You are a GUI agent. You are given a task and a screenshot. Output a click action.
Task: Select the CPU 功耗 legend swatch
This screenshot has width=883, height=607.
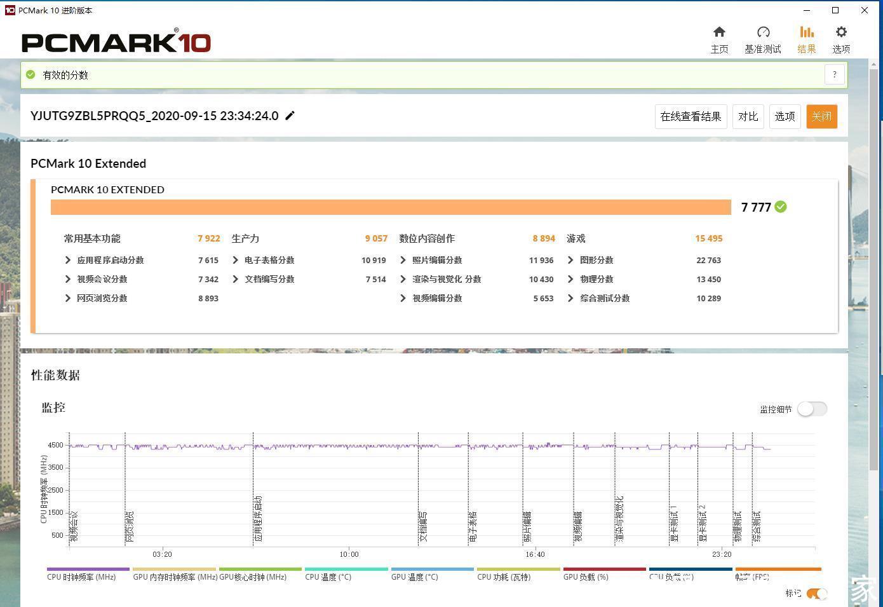tap(518, 569)
